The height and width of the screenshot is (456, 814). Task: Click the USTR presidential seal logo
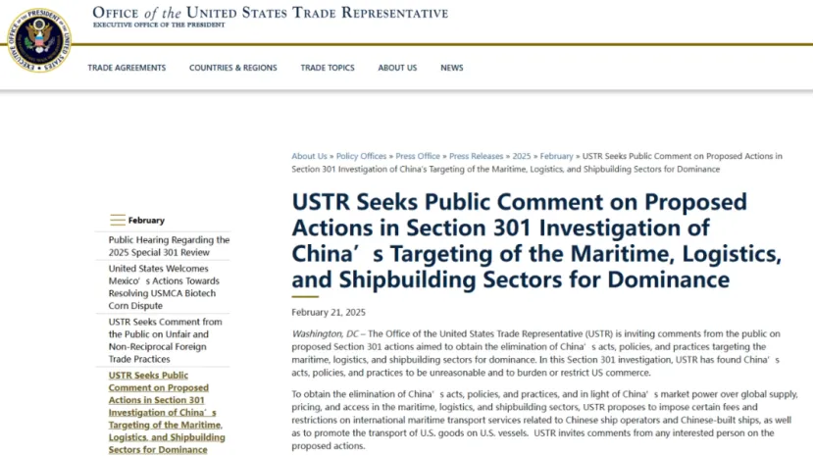pyautogui.click(x=39, y=40)
